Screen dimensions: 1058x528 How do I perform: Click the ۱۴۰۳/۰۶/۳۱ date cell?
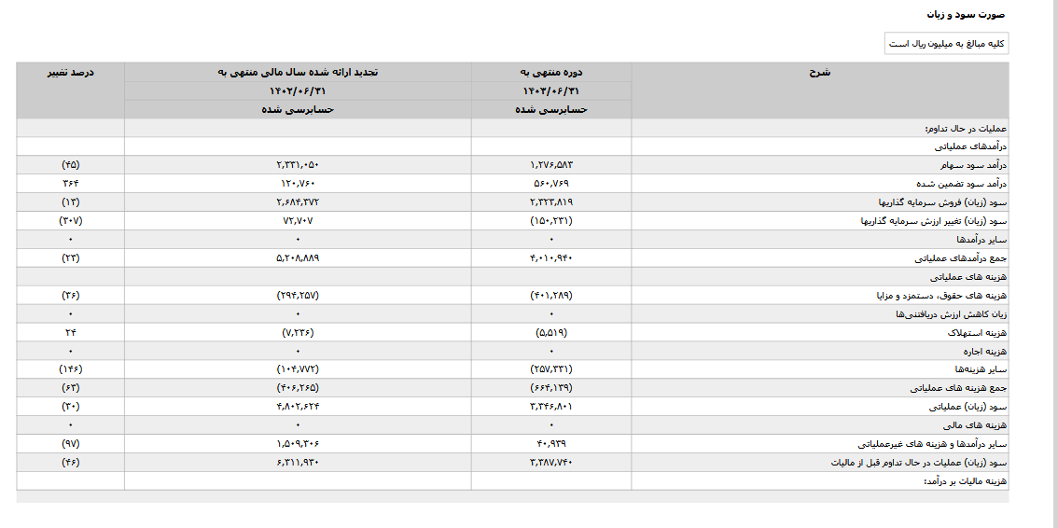click(x=551, y=90)
